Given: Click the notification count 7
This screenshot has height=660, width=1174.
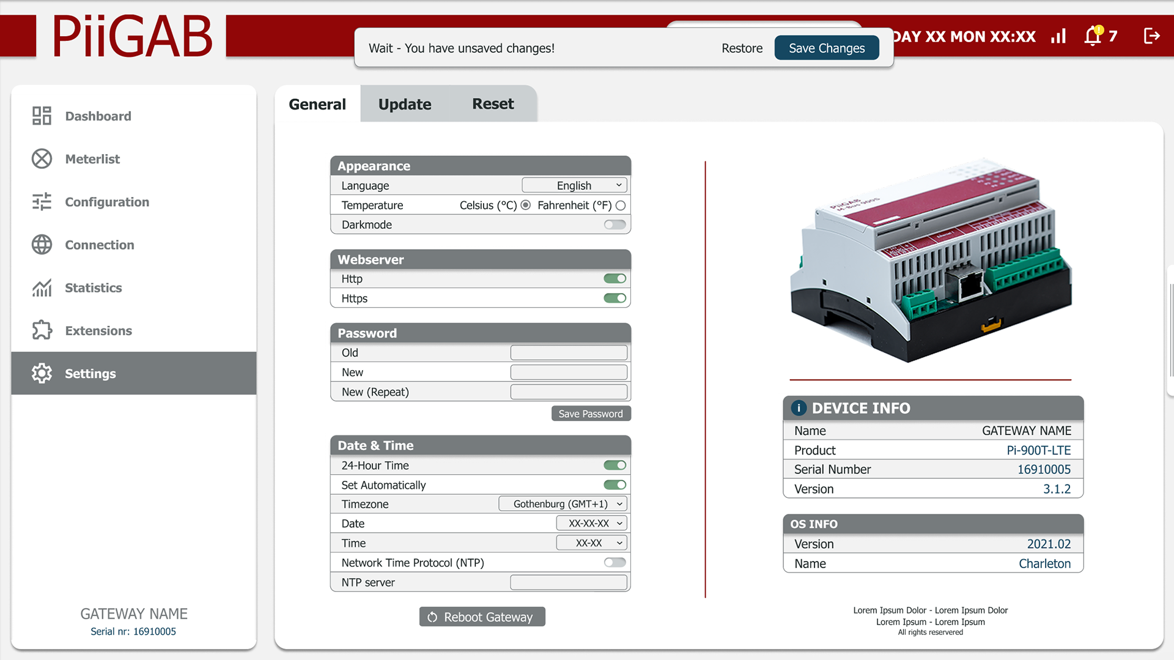Looking at the screenshot, I should [x=1113, y=36].
